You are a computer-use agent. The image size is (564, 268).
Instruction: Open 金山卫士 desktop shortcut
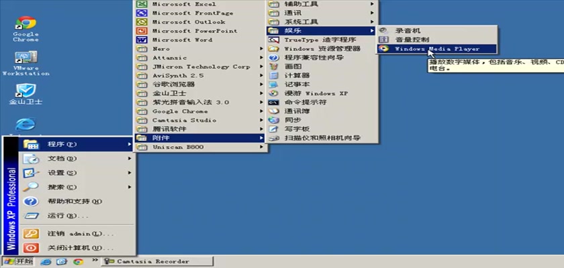pyautogui.click(x=26, y=94)
